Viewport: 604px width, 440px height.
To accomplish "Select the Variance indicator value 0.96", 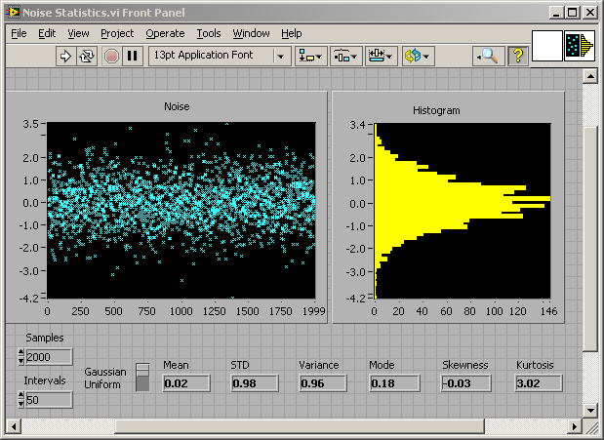I will click(323, 383).
